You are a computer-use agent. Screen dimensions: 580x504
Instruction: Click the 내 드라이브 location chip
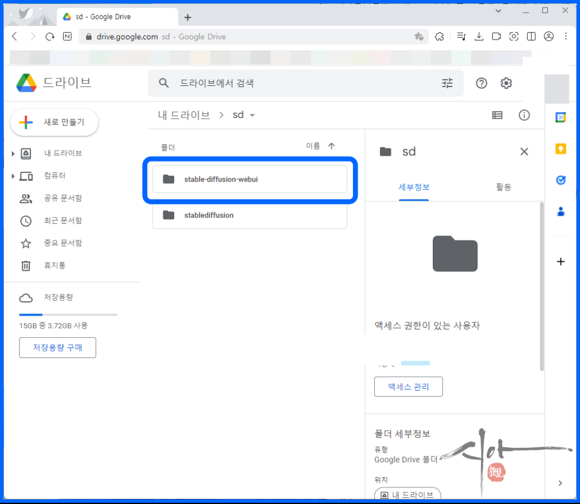point(407,494)
